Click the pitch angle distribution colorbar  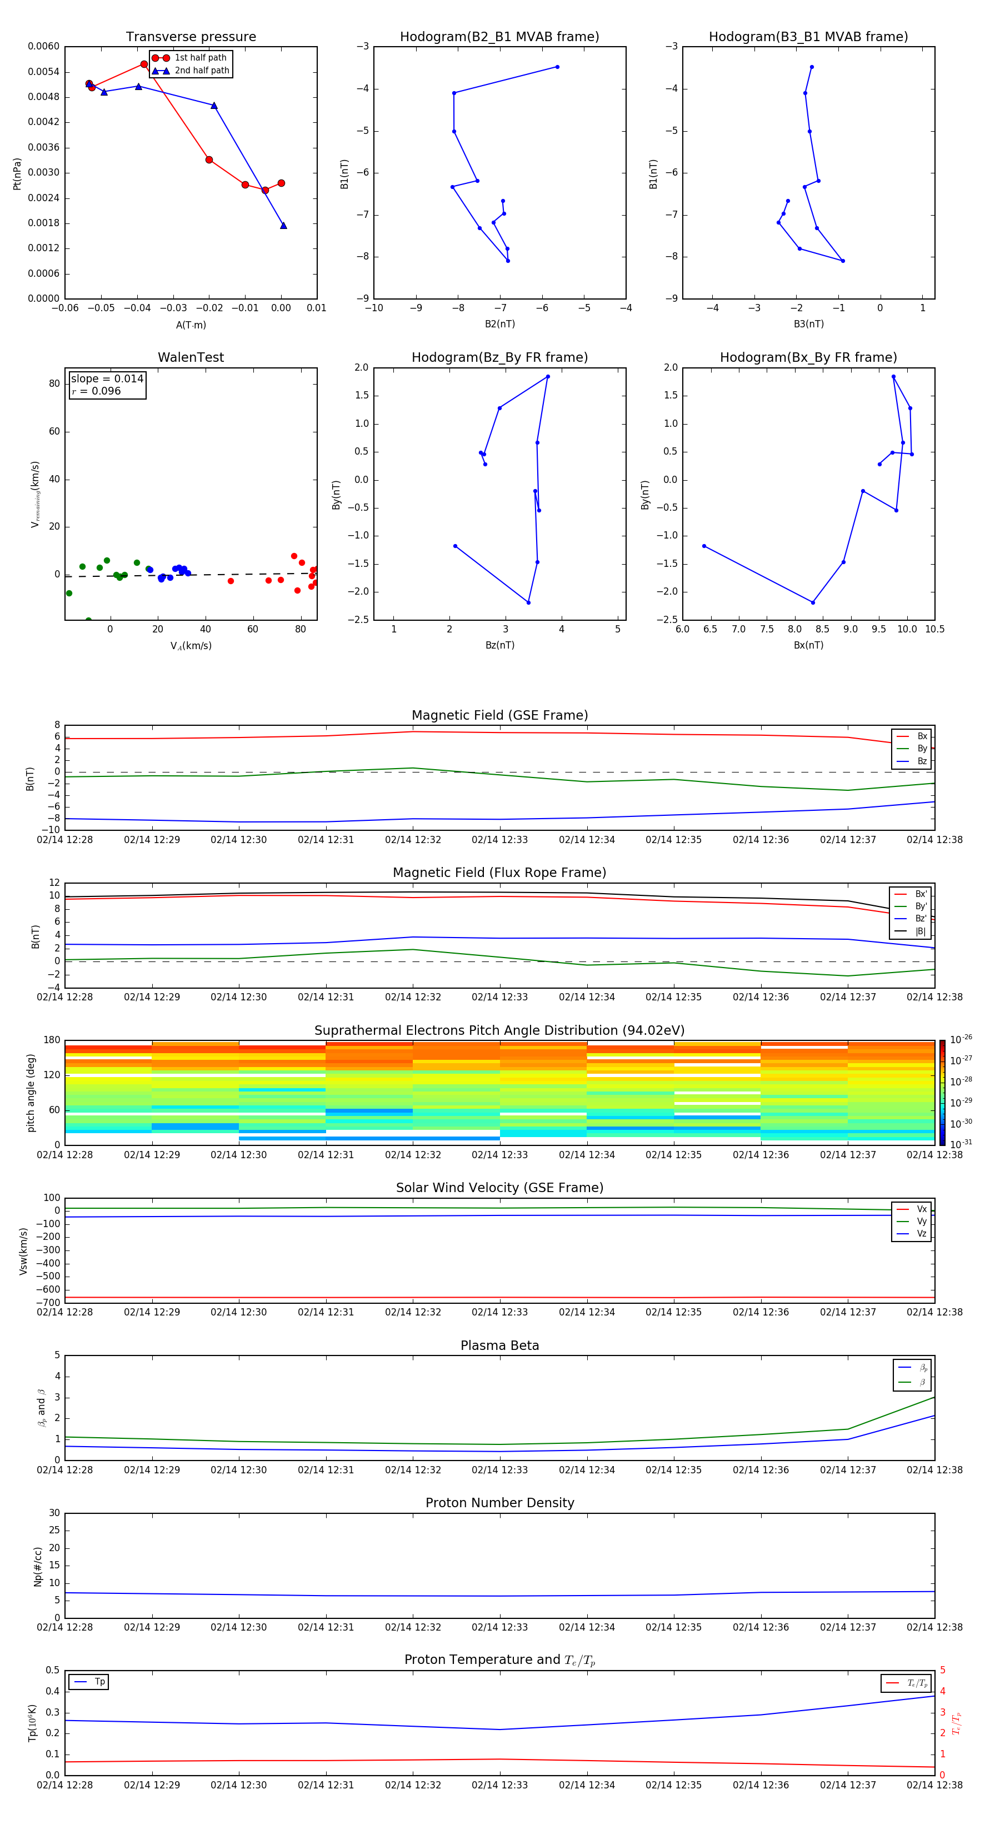942,1093
